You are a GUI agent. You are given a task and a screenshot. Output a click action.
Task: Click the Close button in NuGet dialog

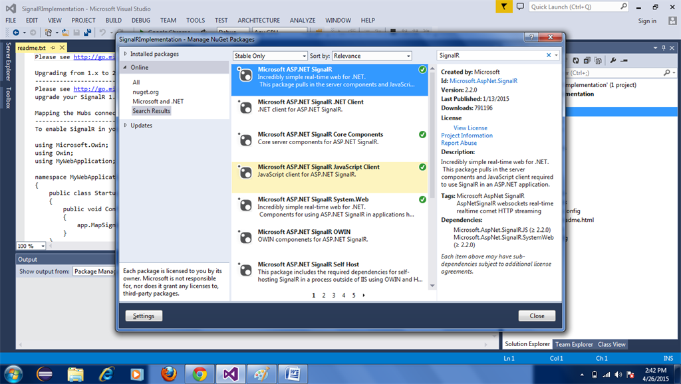pos(537,316)
